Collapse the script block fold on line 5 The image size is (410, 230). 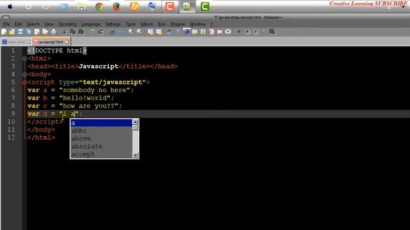(x=24, y=82)
